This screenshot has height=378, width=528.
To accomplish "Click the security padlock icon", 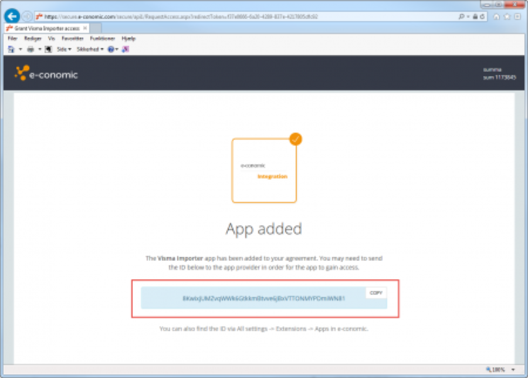I will click(474, 16).
